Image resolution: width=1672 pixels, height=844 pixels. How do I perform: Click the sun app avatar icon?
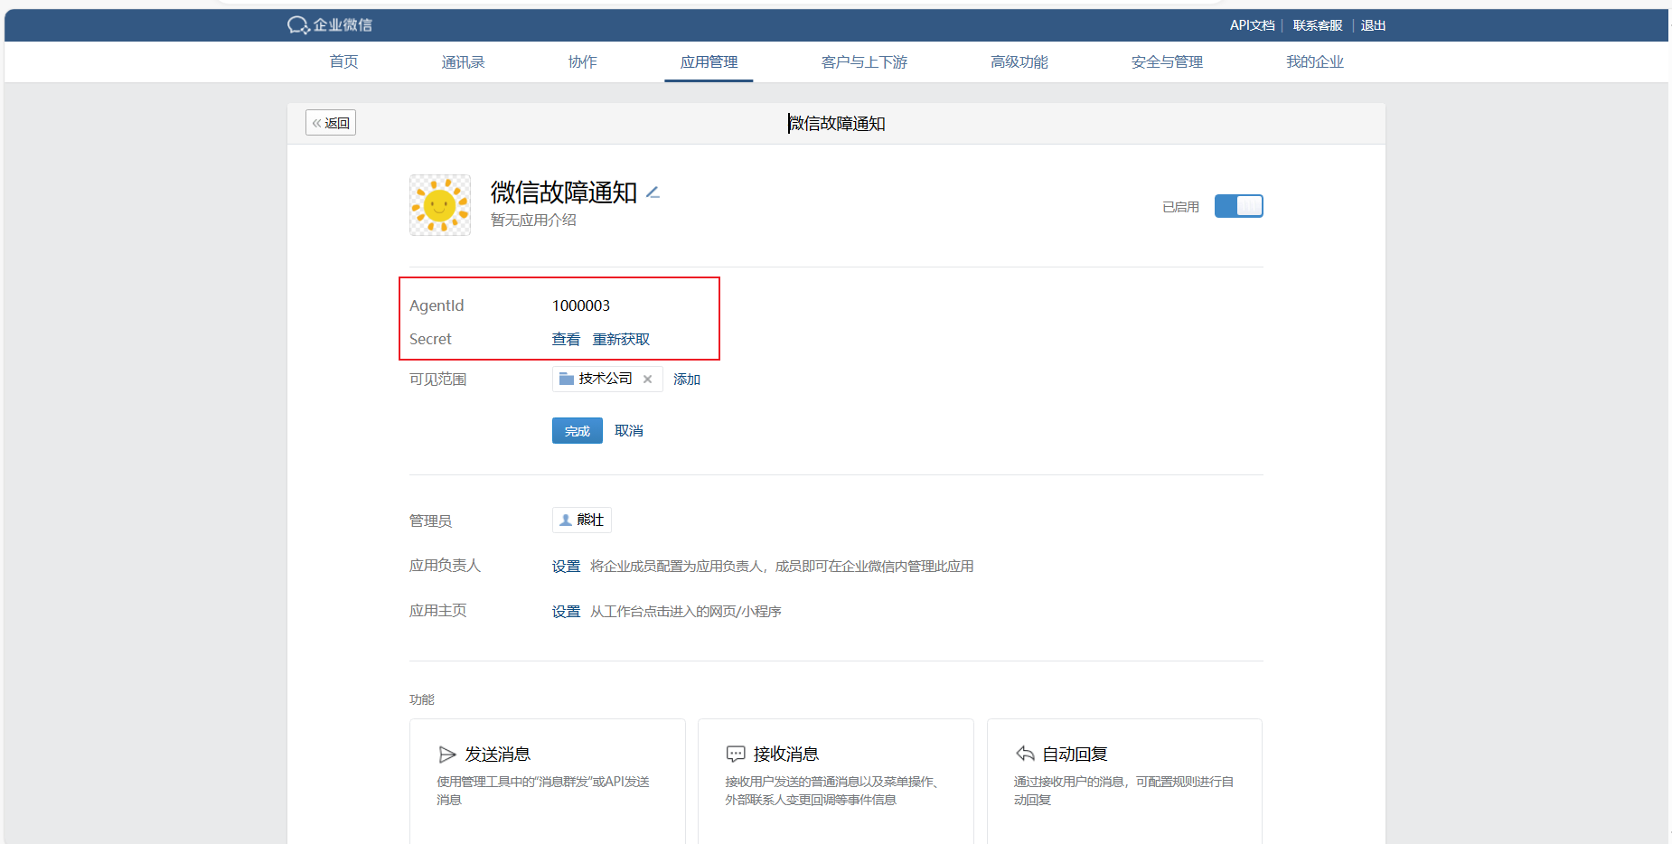pos(440,205)
